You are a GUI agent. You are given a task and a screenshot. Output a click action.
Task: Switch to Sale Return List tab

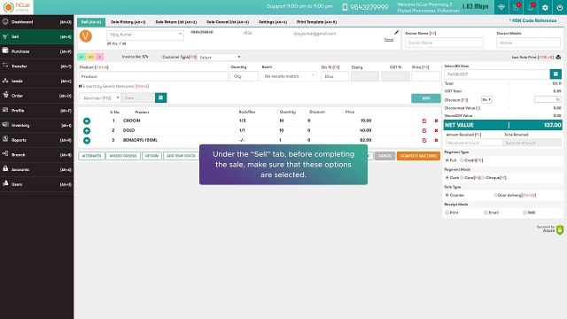(176, 22)
